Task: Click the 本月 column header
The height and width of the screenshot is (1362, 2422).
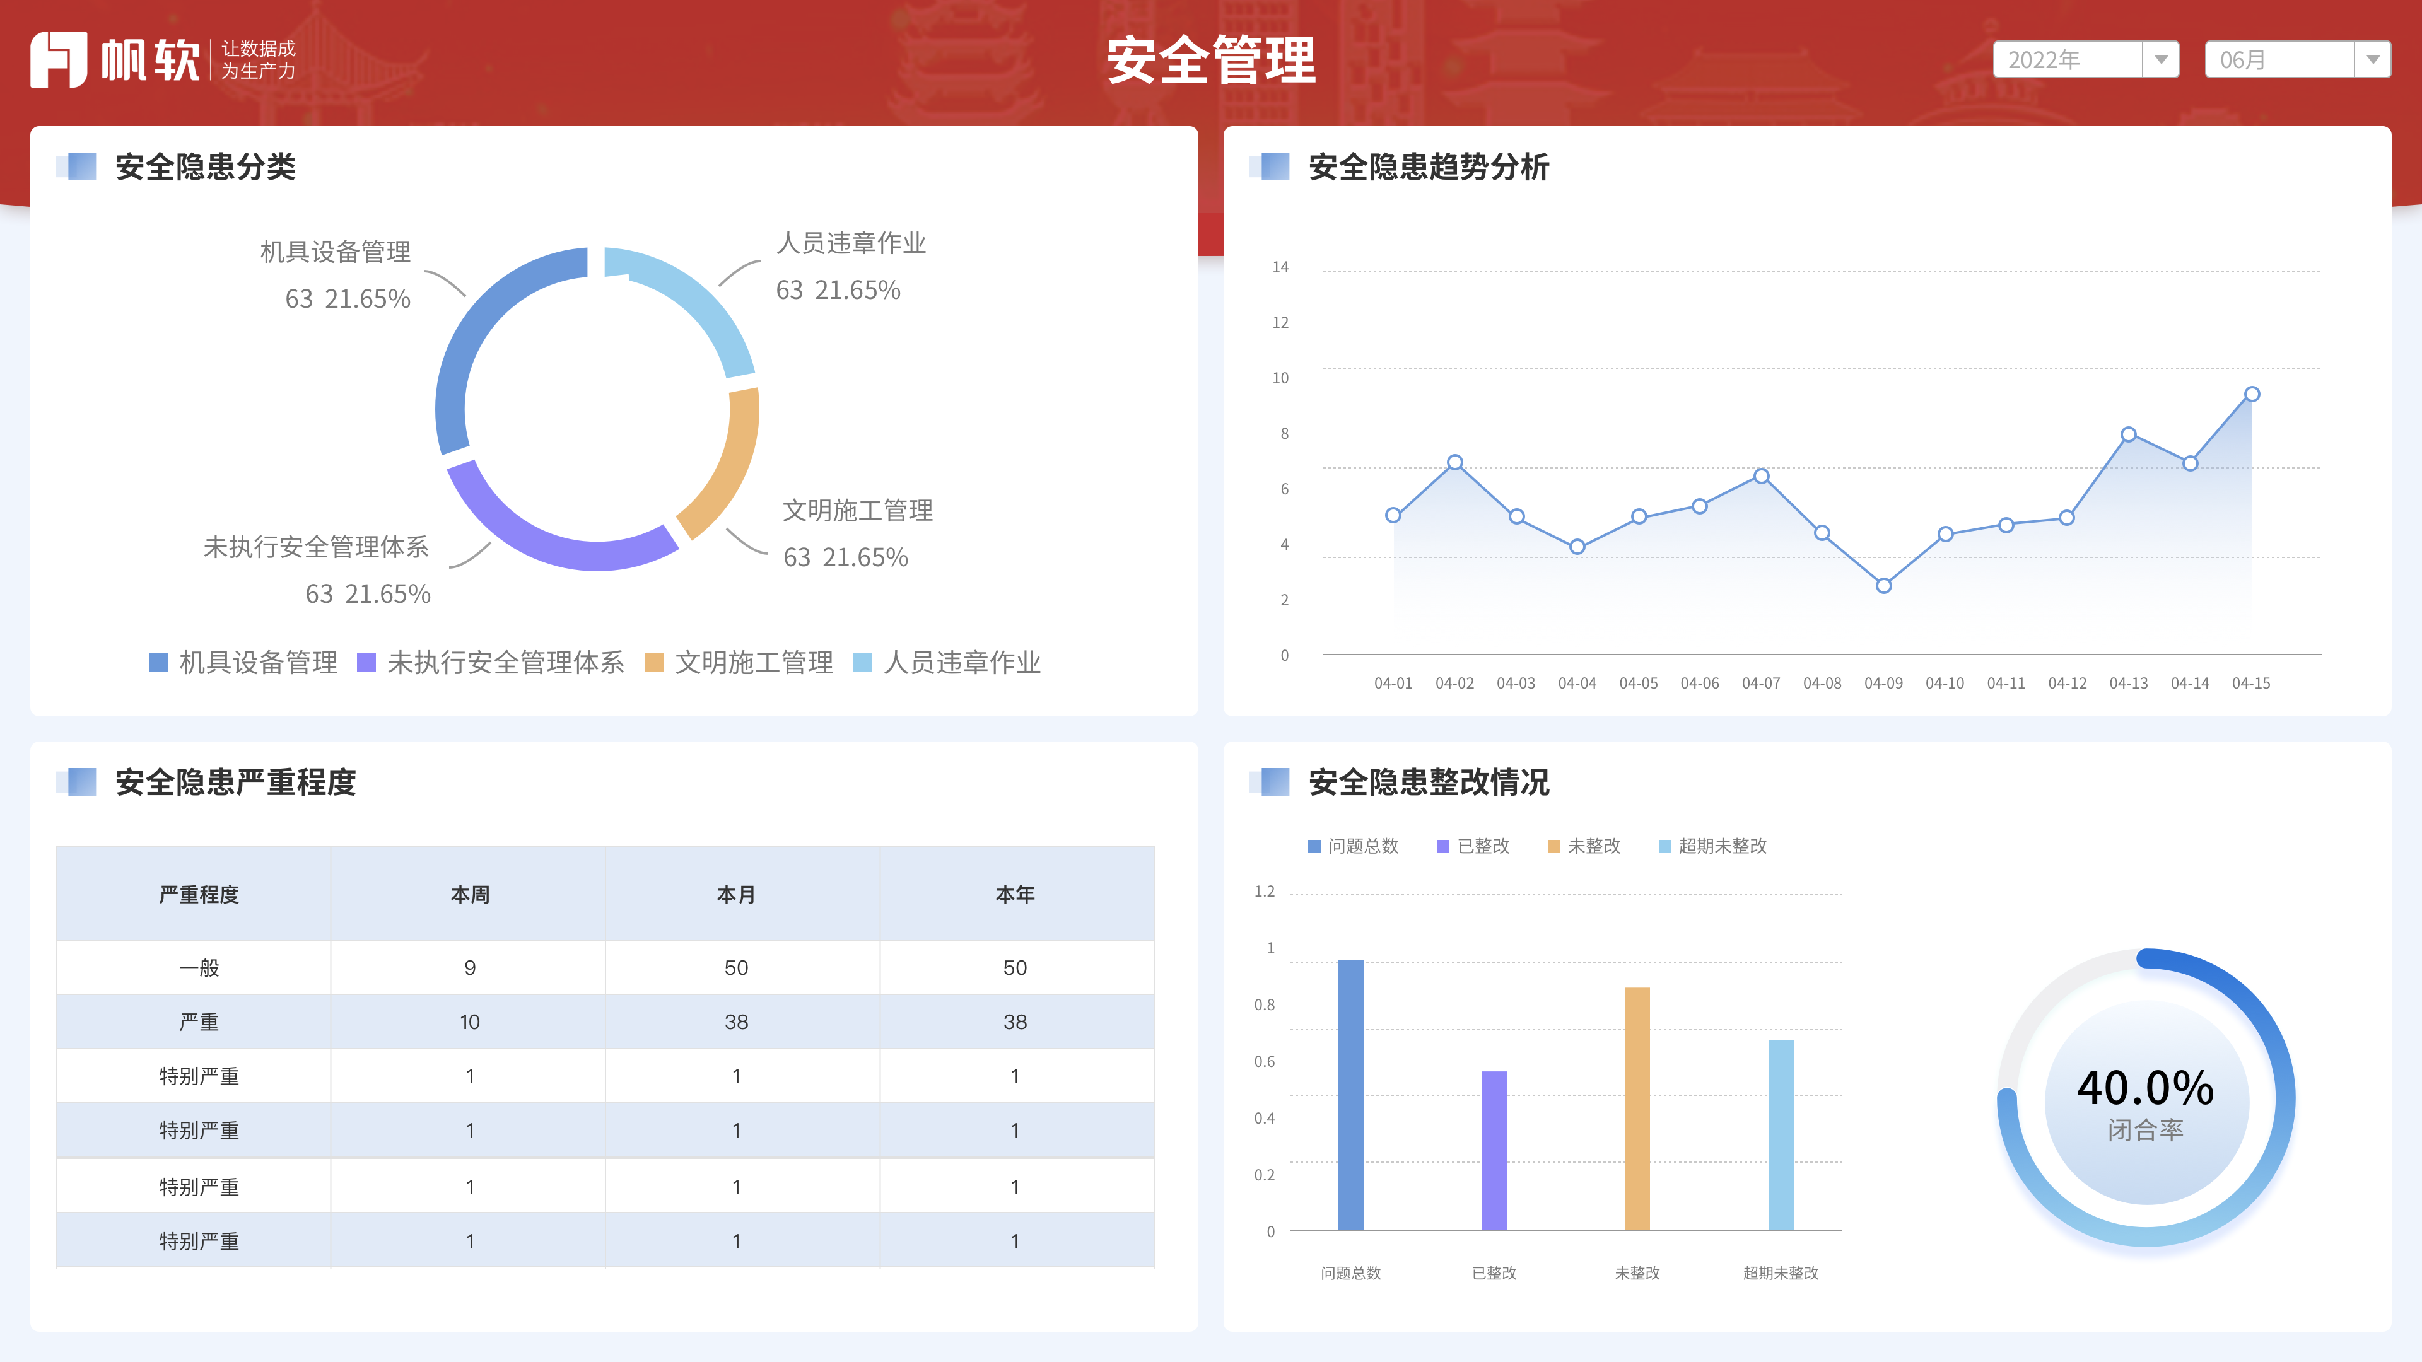Action: point(736,895)
